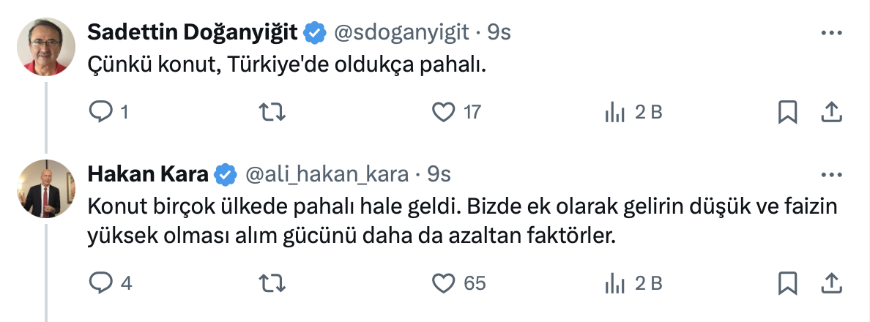View analytics of Sadettin Doğanyiğit's tweet
This screenshot has width=870, height=322.
tap(614, 112)
